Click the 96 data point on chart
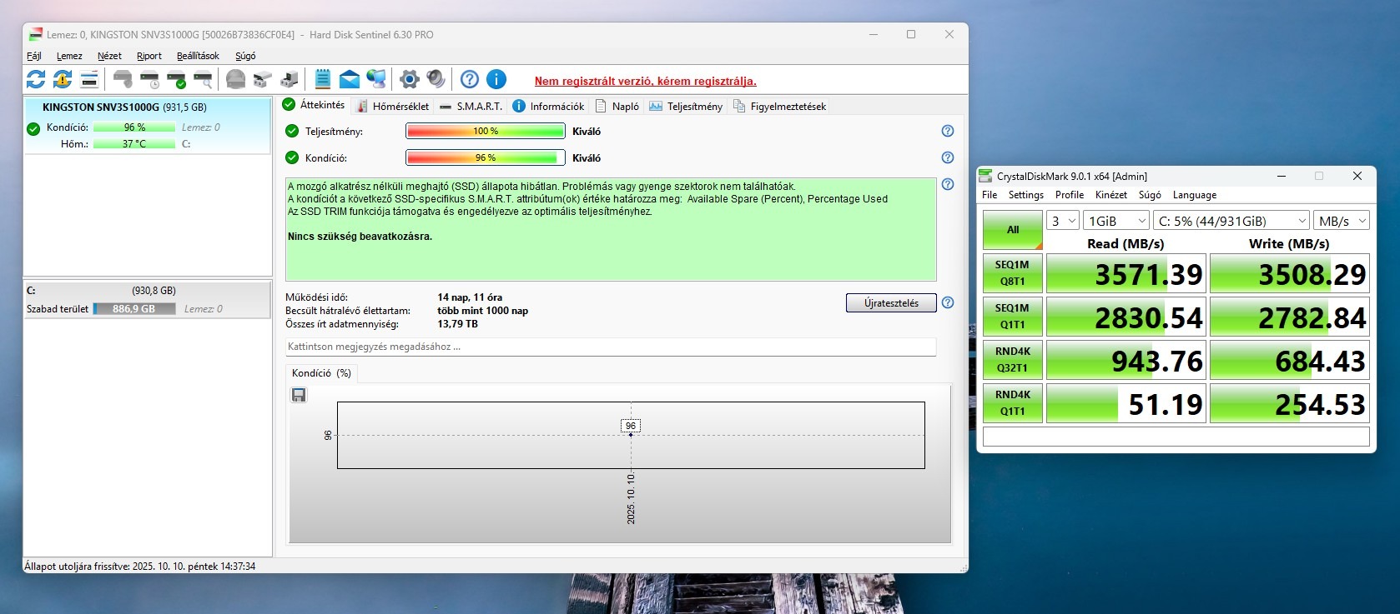 point(631,435)
